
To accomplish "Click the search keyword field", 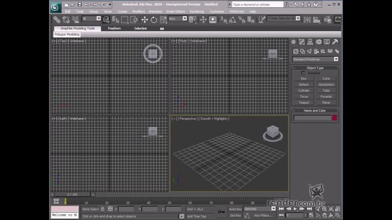I will pyautogui.click(x=257, y=4).
